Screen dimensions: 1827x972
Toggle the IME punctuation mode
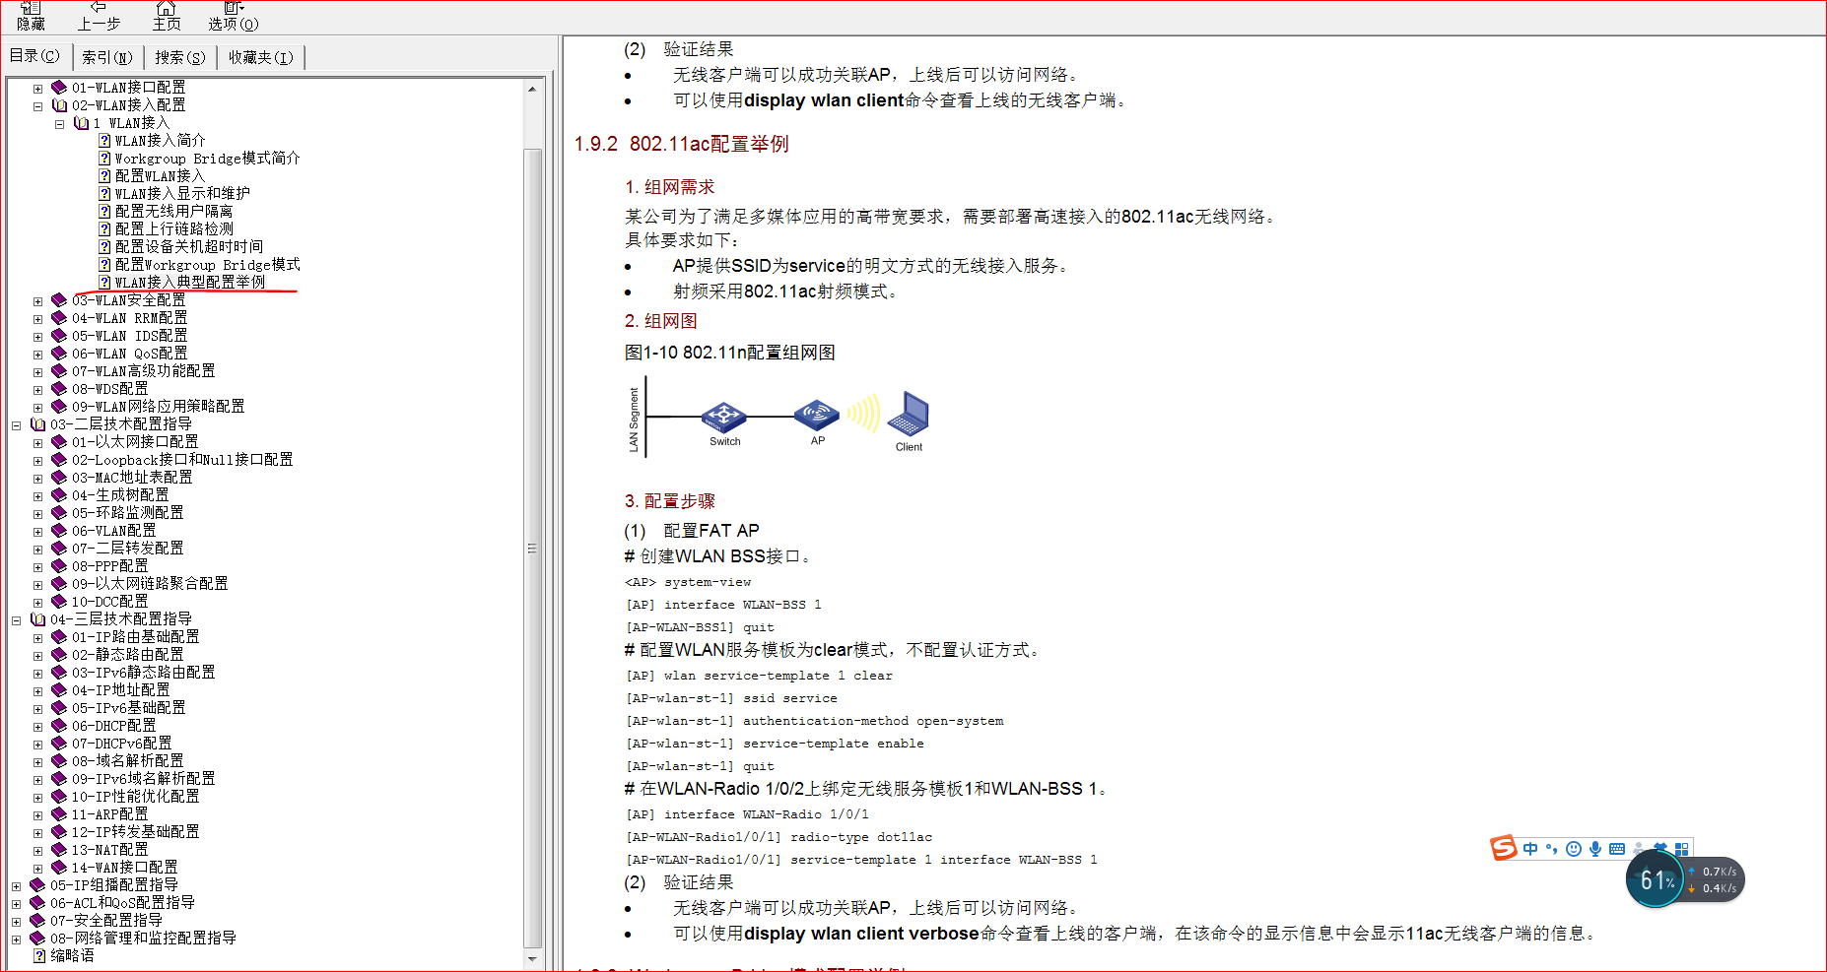[1552, 849]
